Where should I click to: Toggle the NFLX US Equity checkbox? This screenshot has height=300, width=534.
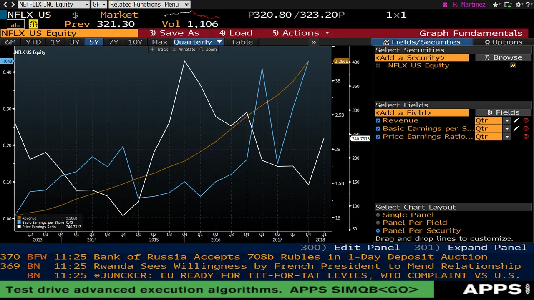[378, 66]
